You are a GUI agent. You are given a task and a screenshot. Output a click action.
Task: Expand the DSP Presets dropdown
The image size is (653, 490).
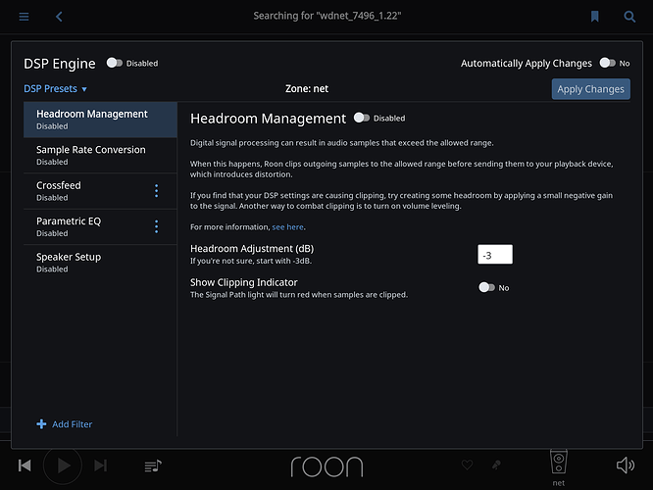(55, 88)
